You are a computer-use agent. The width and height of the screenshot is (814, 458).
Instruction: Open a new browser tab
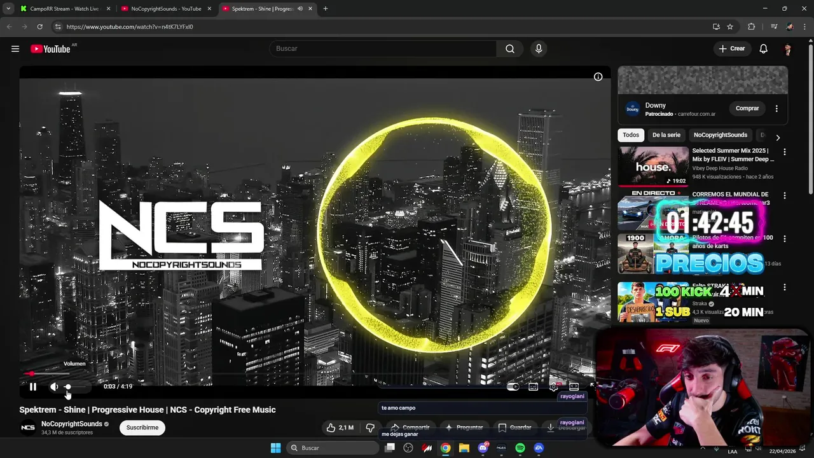point(326,9)
